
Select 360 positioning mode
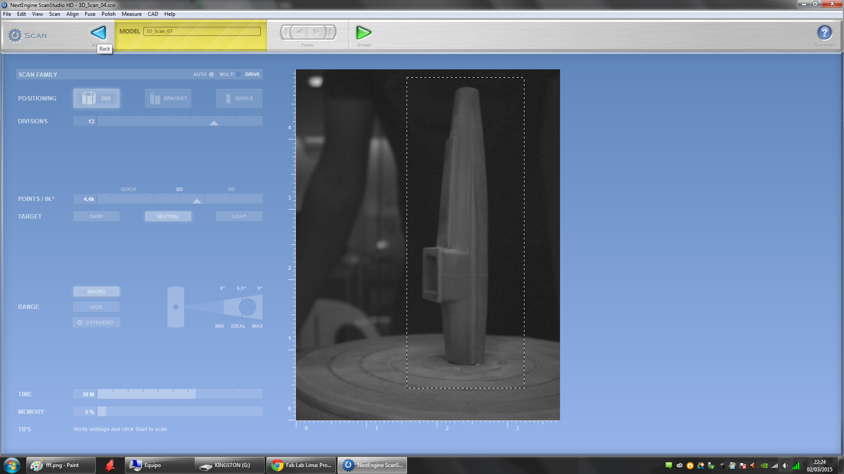96,98
